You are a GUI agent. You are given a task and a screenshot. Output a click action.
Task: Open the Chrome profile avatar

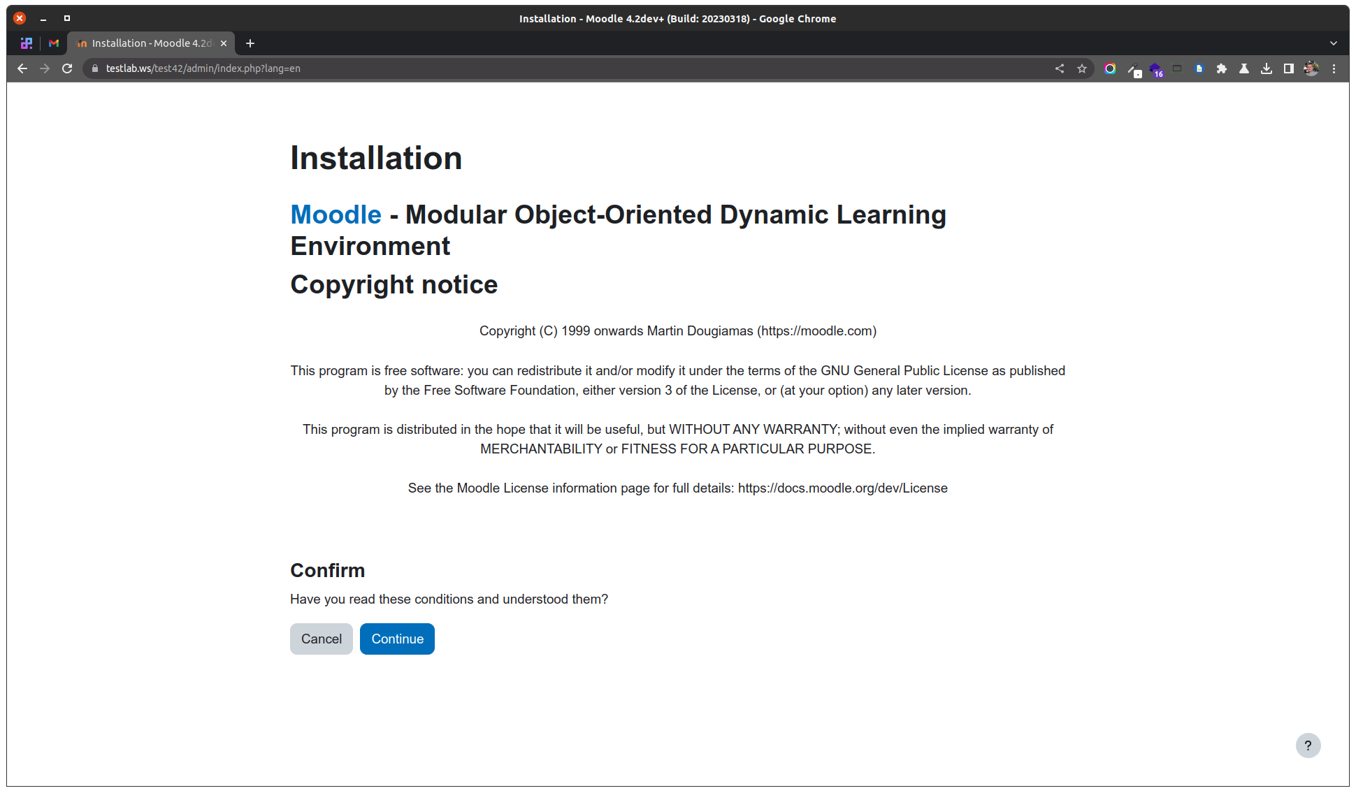click(1311, 68)
